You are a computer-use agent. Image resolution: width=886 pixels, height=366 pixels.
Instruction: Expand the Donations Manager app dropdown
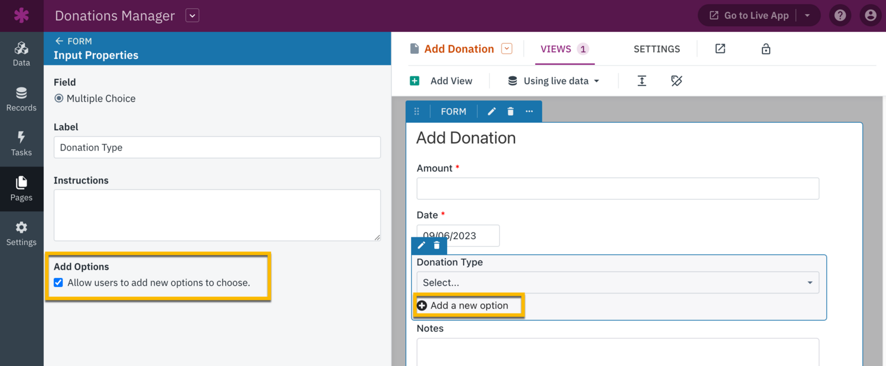click(192, 16)
